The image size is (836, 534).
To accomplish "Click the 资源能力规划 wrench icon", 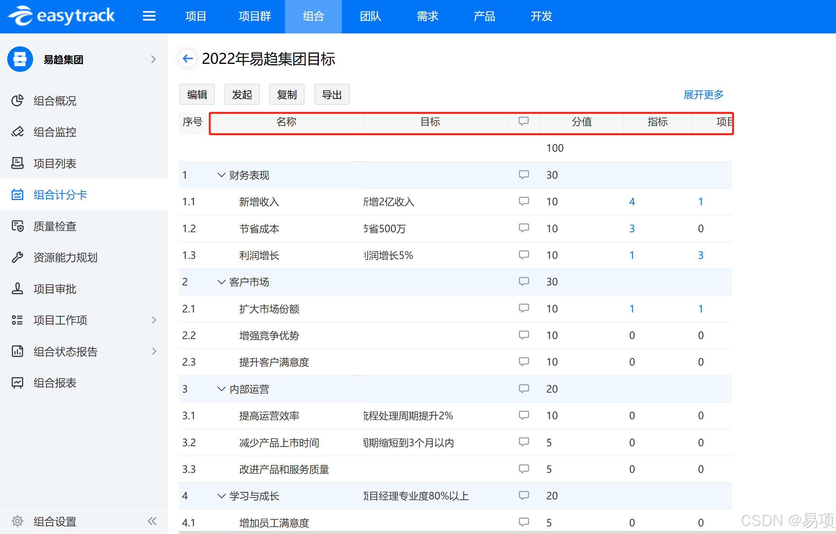I will (x=17, y=257).
